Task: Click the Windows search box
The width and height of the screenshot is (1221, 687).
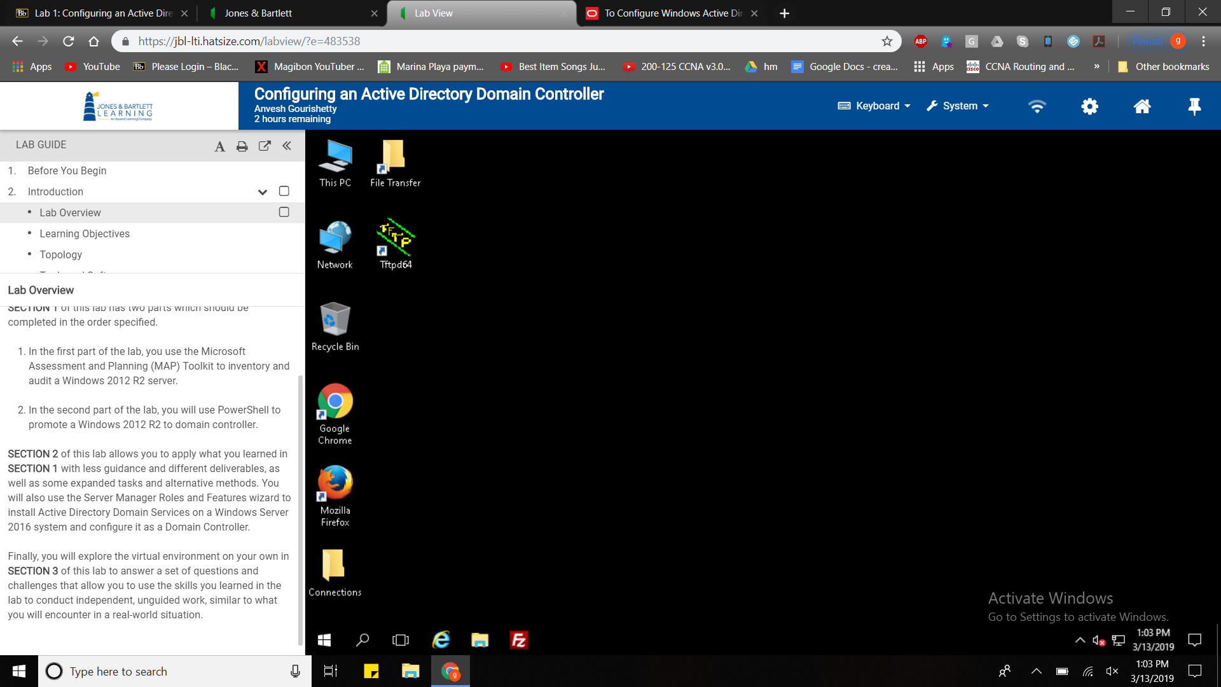Action: (175, 671)
